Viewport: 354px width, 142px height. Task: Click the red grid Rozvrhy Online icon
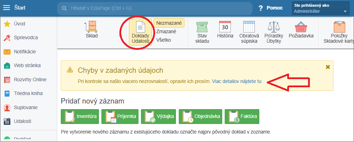(x=7, y=80)
